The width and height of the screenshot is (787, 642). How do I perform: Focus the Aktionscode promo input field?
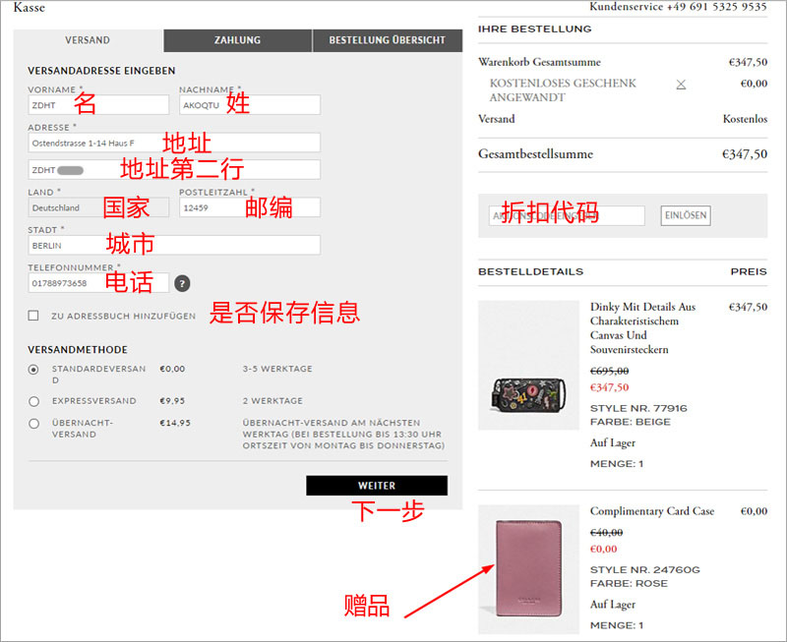click(567, 215)
